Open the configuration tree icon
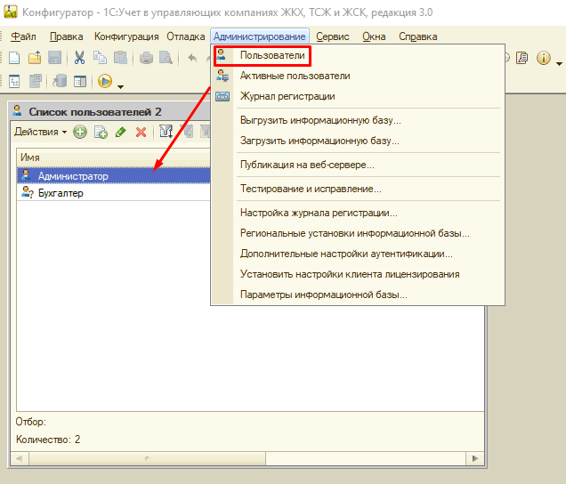The width and height of the screenshot is (566, 484). point(14,81)
